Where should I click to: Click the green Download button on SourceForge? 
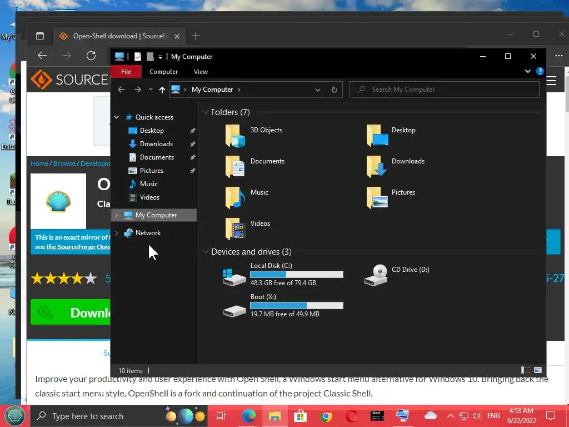click(71, 312)
